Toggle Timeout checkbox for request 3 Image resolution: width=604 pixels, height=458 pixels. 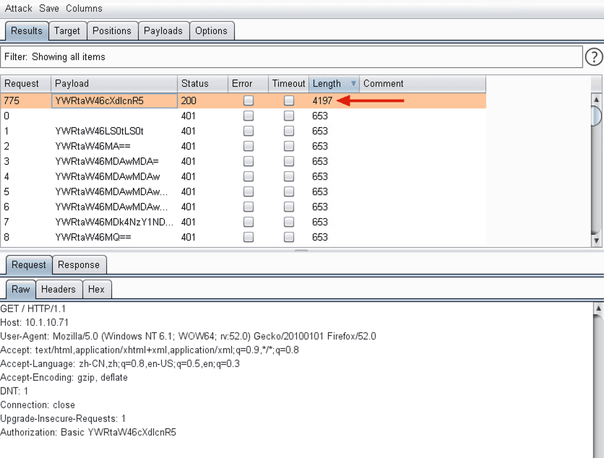pyautogui.click(x=289, y=161)
